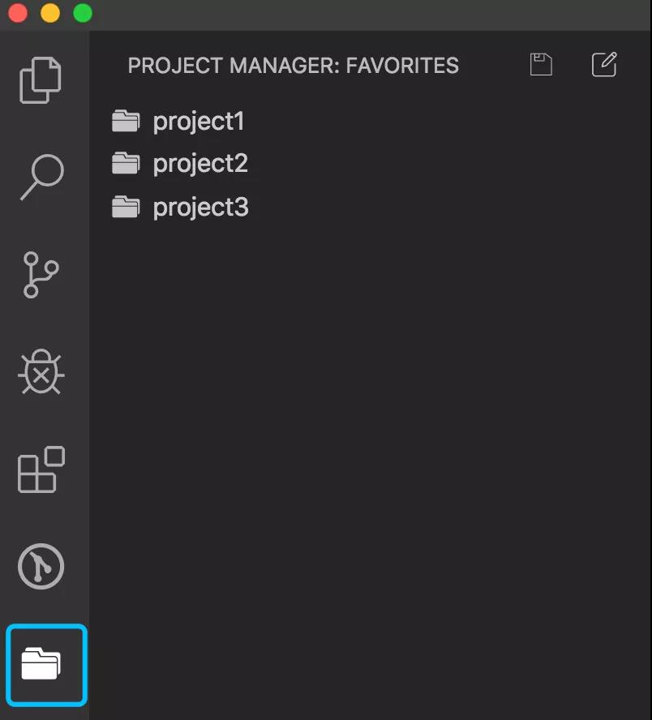Viewport: 652px width, 720px height.
Task: Click empty space below the project3 entry
Action: 365,405
